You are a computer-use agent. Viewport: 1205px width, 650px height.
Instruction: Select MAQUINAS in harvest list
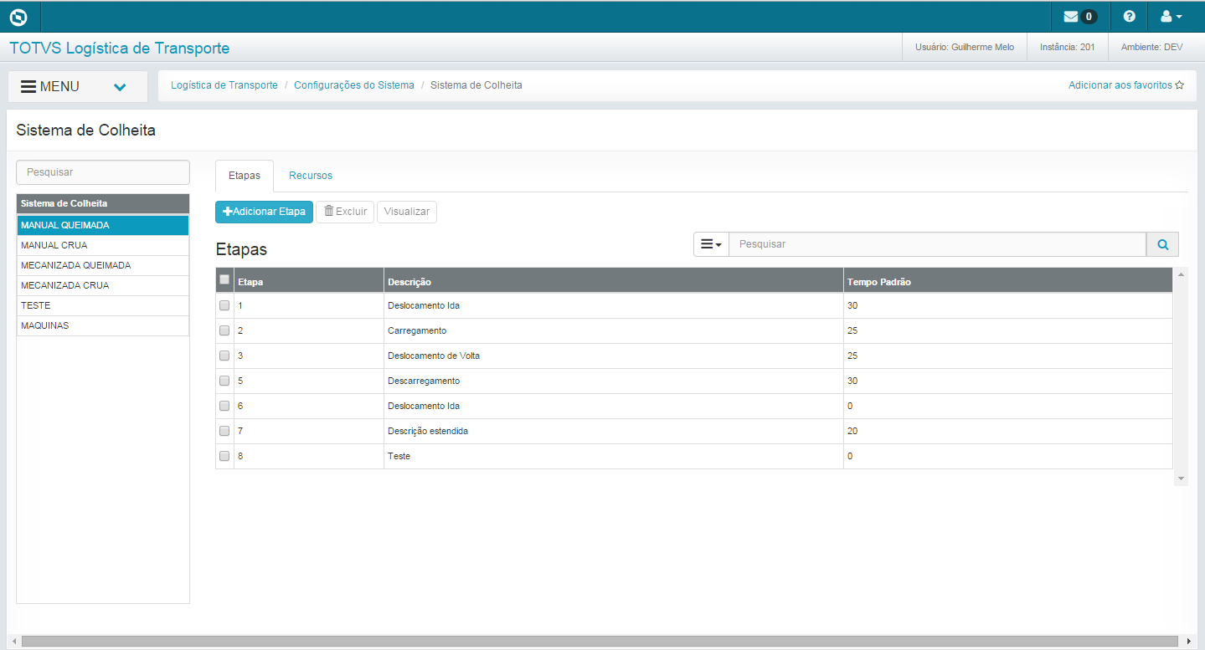coord(103,325)
